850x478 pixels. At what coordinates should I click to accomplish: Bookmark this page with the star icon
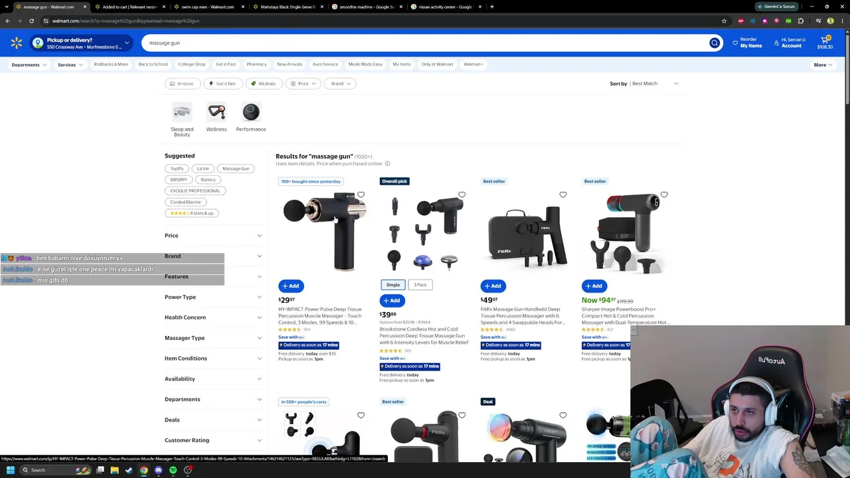(x=724, y=21)
